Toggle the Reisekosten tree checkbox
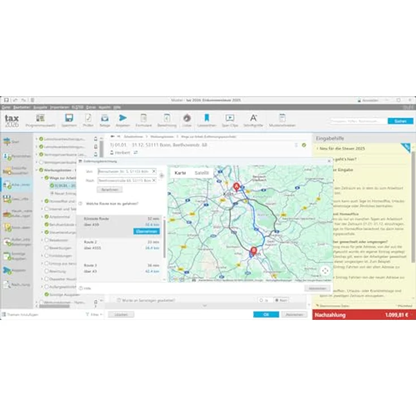 [46, 240]
